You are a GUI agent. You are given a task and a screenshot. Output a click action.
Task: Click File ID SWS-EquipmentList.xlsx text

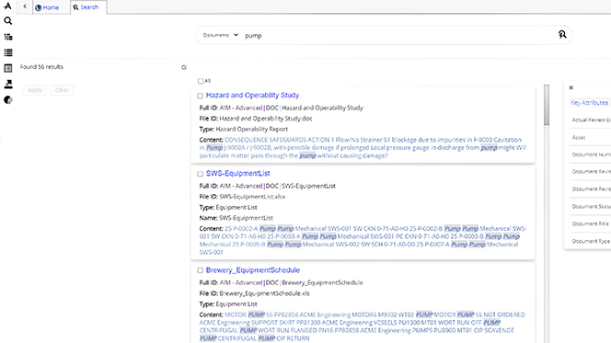(x=242, y=197)
